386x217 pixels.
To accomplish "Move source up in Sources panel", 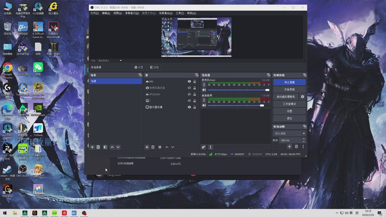I will tap(167, 147).
